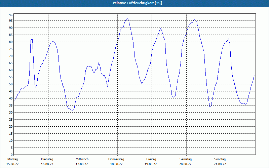Select the 35 value on the y-axis
The height and width of the screenshot is (168, 269).
[x=11, y=105]
